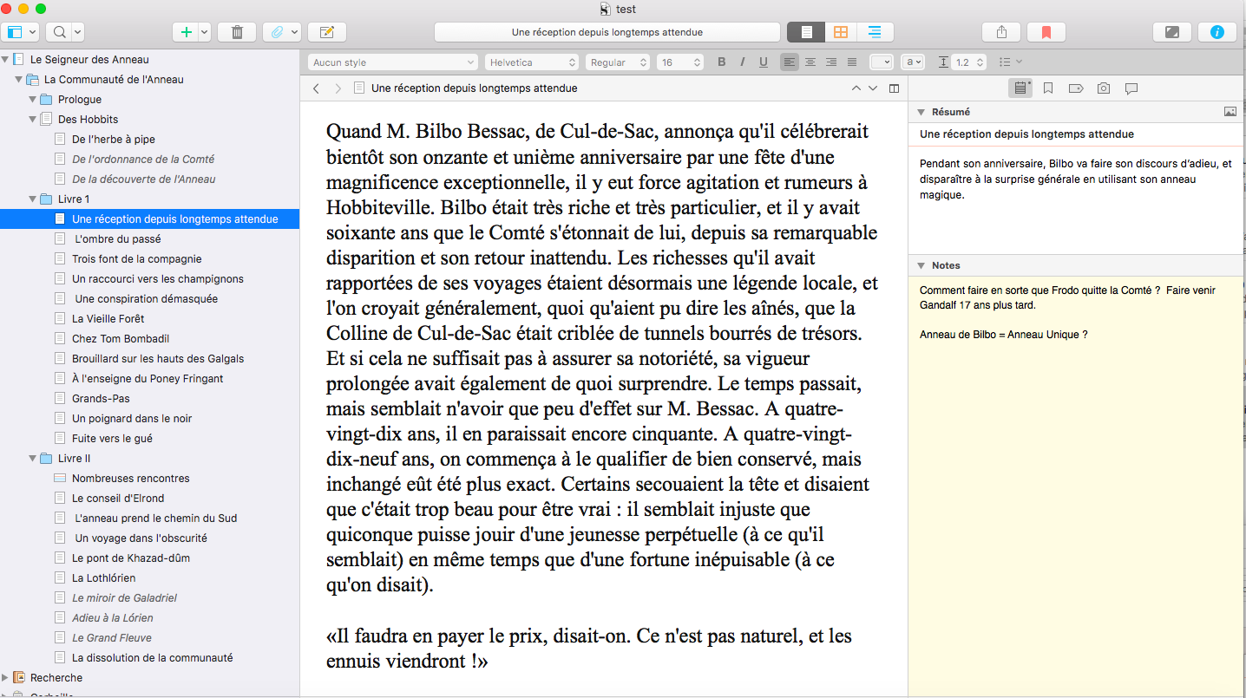Open the Snapshots camera tab in inspector
This screenshot has width=1246, height=698.
pyautogui.click(x=1103, y=88)
